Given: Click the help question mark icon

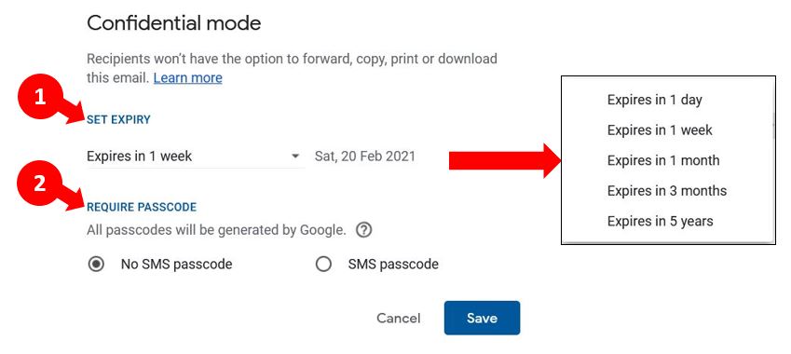Looking at the screenshot, I should coord(363,230).
